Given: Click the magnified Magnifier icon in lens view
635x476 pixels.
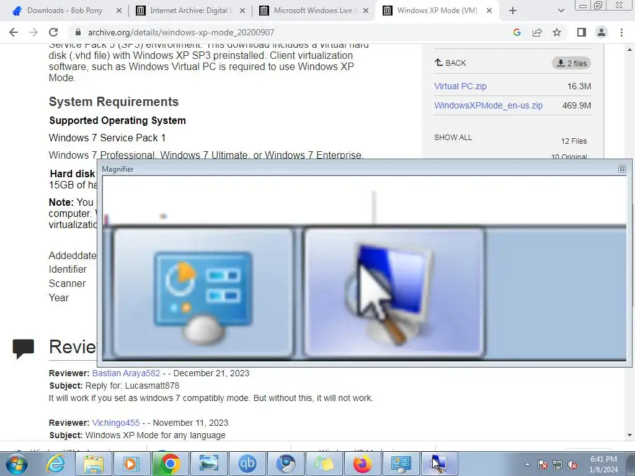Looking at the screenshot, I should click(394, 293).
